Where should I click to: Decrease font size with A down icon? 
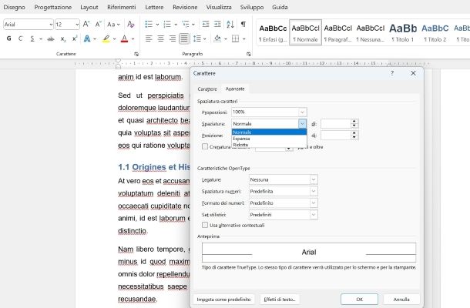[98, 25]
